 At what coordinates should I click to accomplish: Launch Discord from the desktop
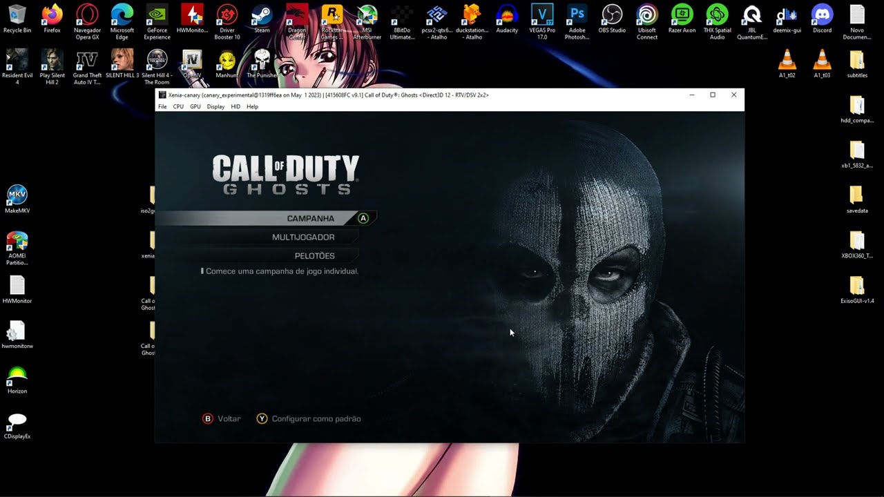point(822,19)
